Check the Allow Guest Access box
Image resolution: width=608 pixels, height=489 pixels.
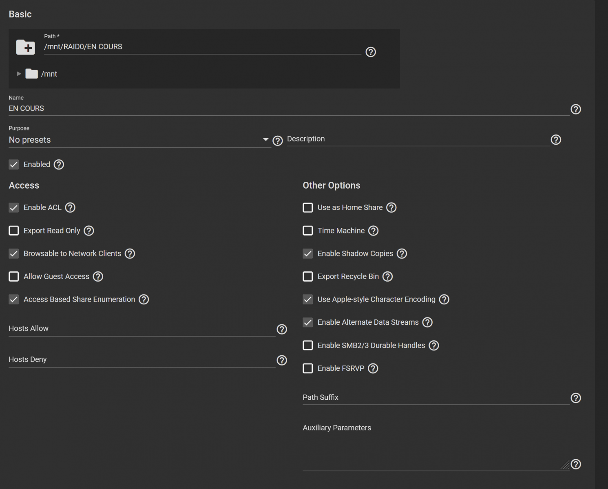[14, 277]
